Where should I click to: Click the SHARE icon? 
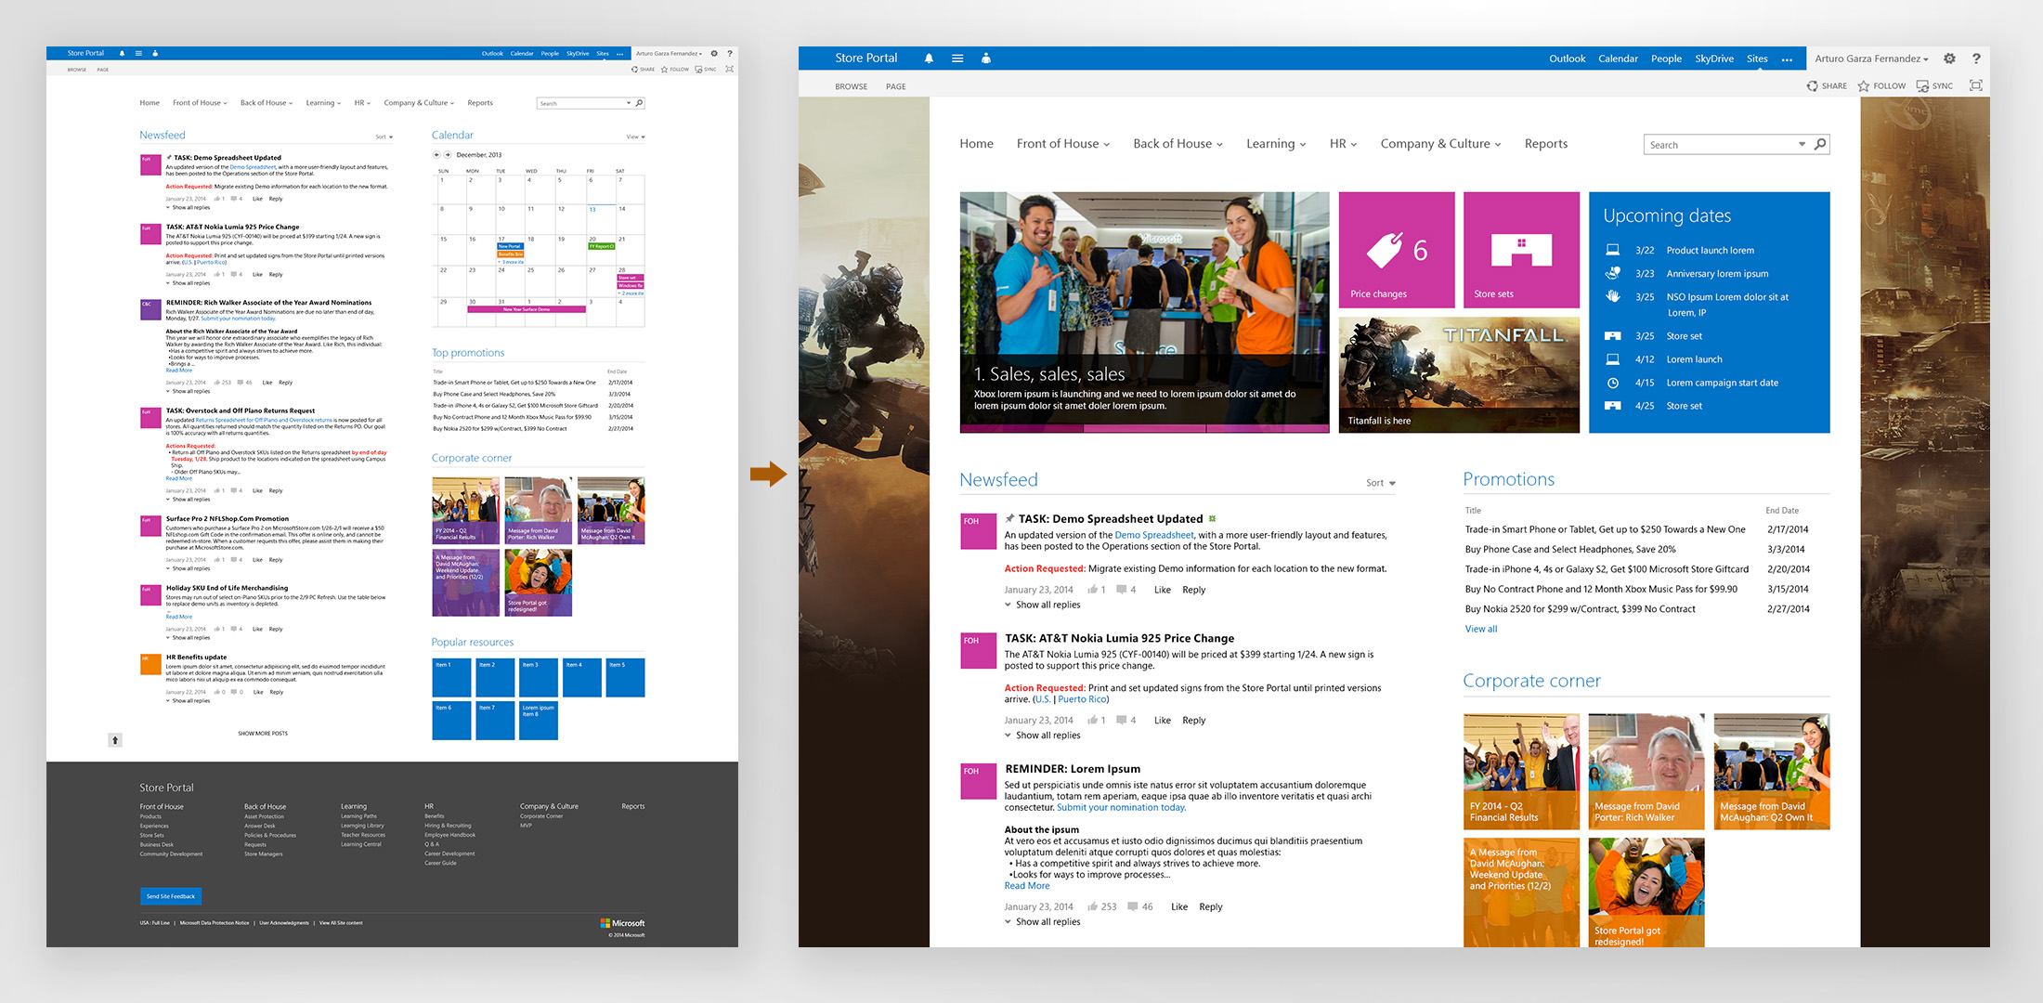tap(1815, 86)
